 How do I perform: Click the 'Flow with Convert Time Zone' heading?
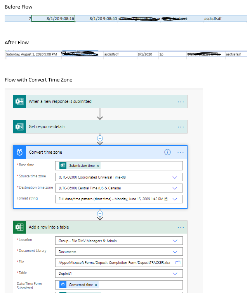coord(38,80)
